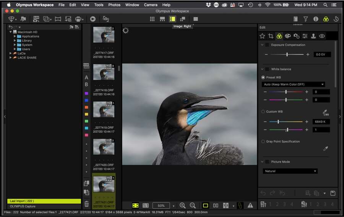The width and height of the screenshot is (344, 217).
Task: Enable the Exposure Compensation checkbox
Action: 267,45
